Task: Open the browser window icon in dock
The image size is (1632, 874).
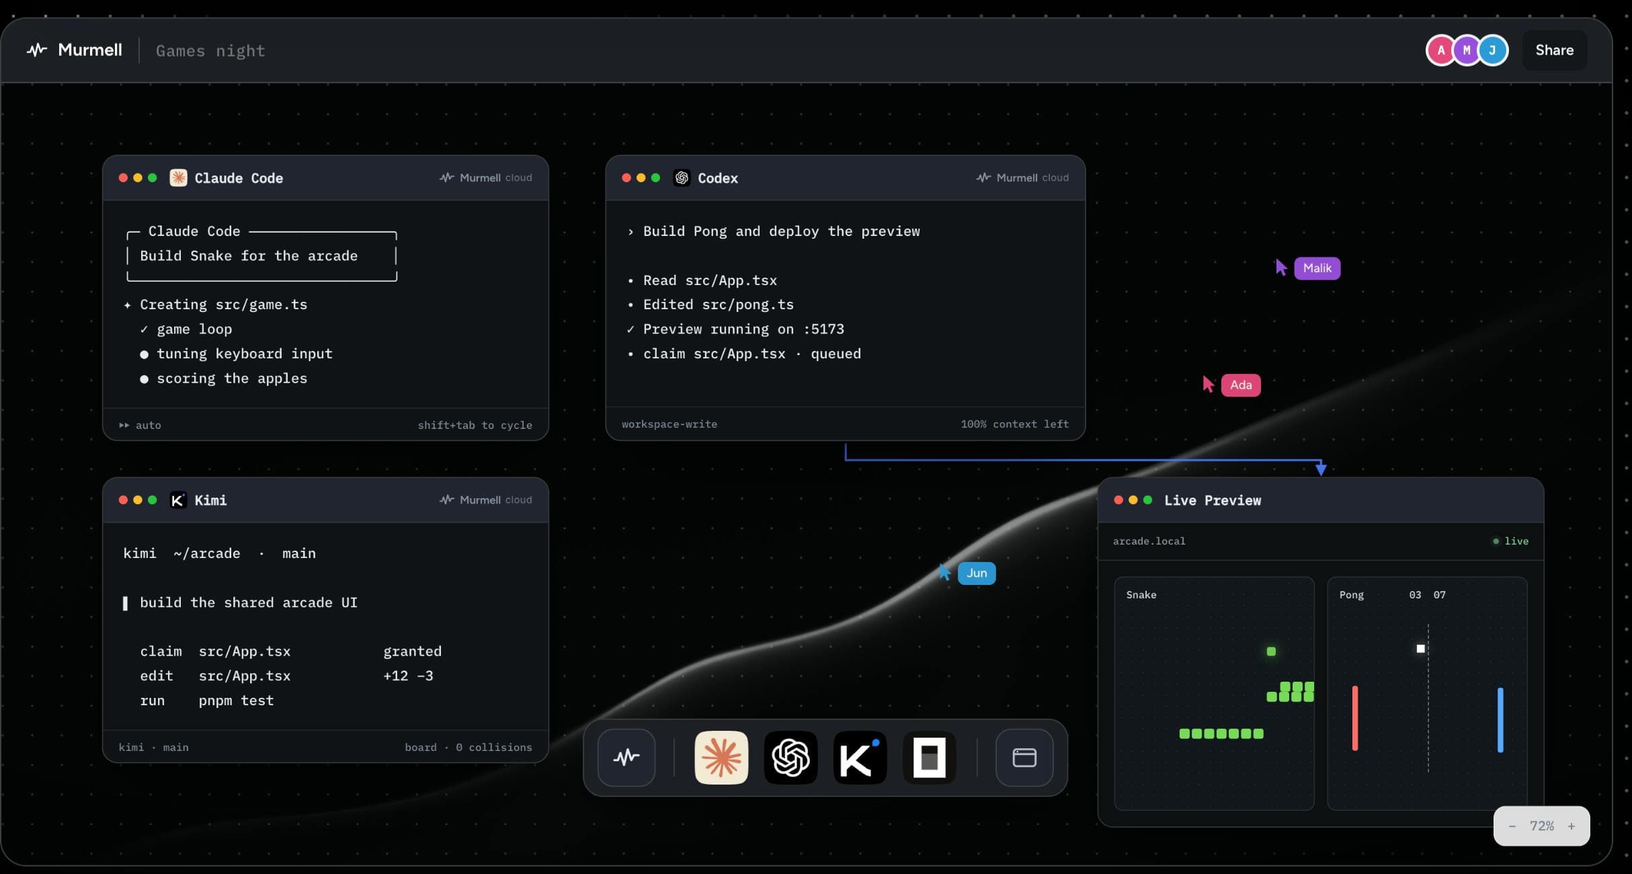Action: pos(1024,758)
